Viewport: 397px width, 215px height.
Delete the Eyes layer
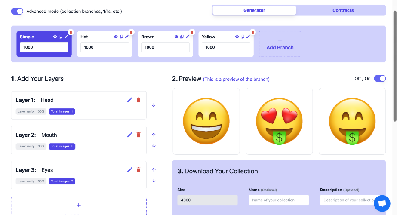pyautogui.click(x=138, y=170)
